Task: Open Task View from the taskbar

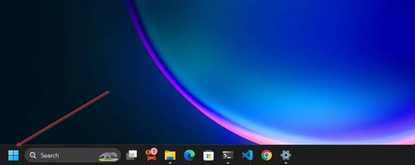Action: pyautogui.click(x=132, y=155)
